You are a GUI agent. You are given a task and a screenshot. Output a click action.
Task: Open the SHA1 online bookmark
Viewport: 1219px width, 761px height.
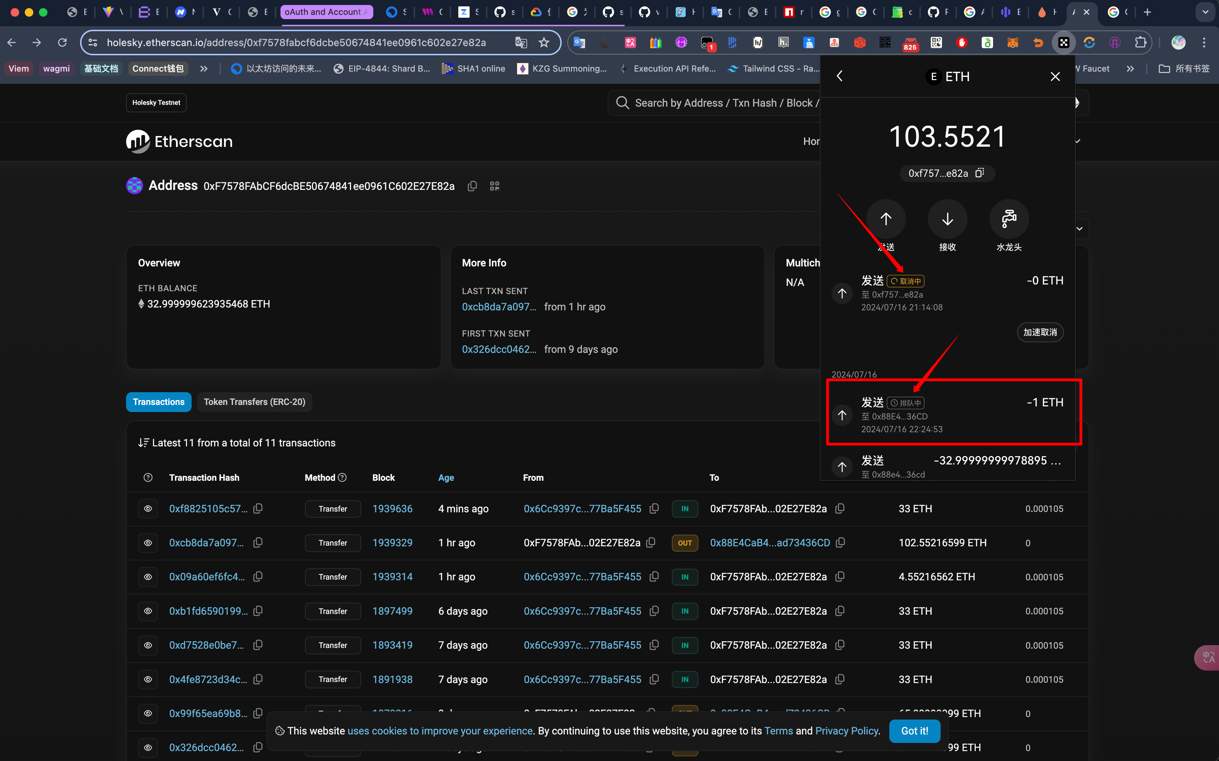pos(474,68)
